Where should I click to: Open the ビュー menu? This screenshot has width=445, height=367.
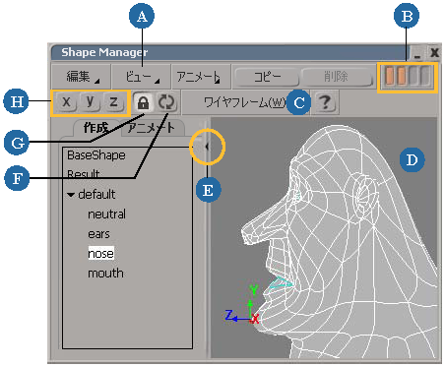(141, 77)
